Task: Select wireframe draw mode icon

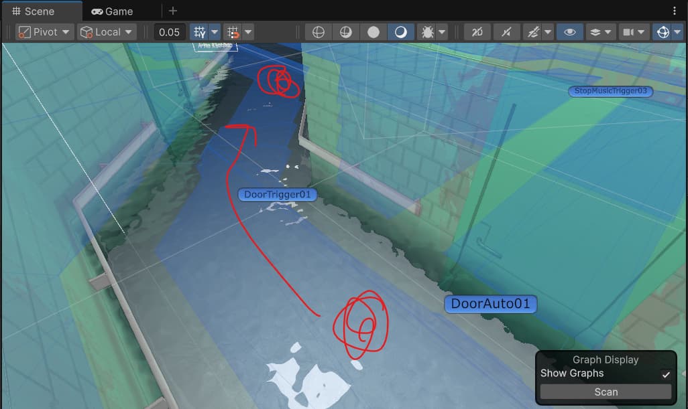Action: click(319, 32)
